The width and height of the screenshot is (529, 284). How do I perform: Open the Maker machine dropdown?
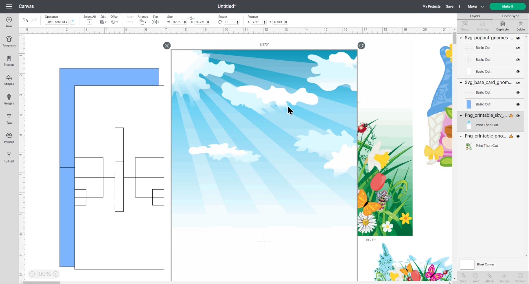[476, 6]
